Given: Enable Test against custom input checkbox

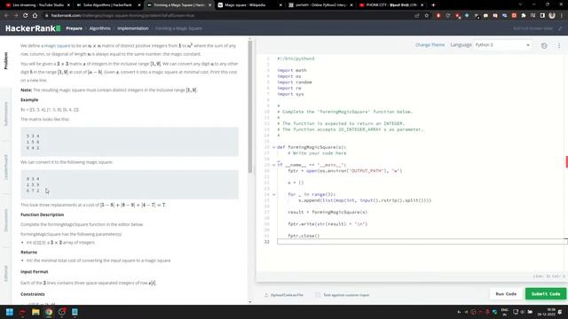Looking at the screenshot, I should [x=318, y=295].
